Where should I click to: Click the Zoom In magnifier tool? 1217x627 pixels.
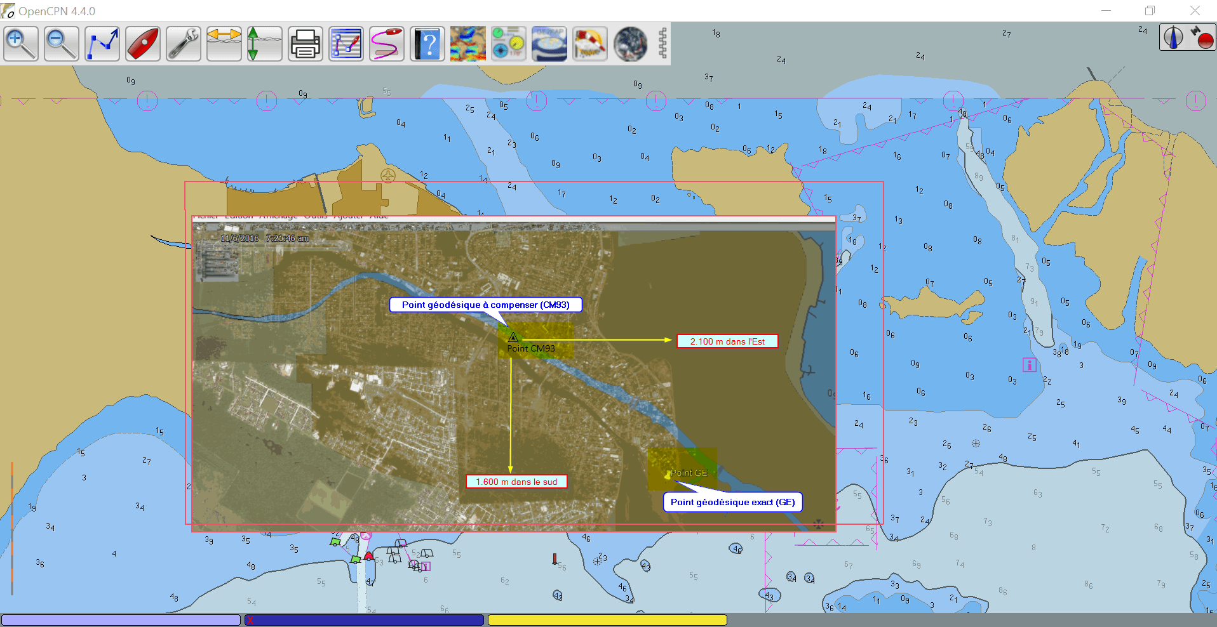pos(21,44)
